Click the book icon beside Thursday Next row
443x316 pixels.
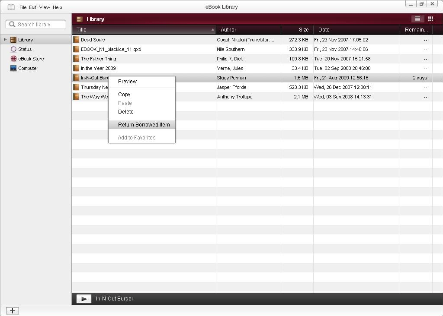tap(76, 87)
